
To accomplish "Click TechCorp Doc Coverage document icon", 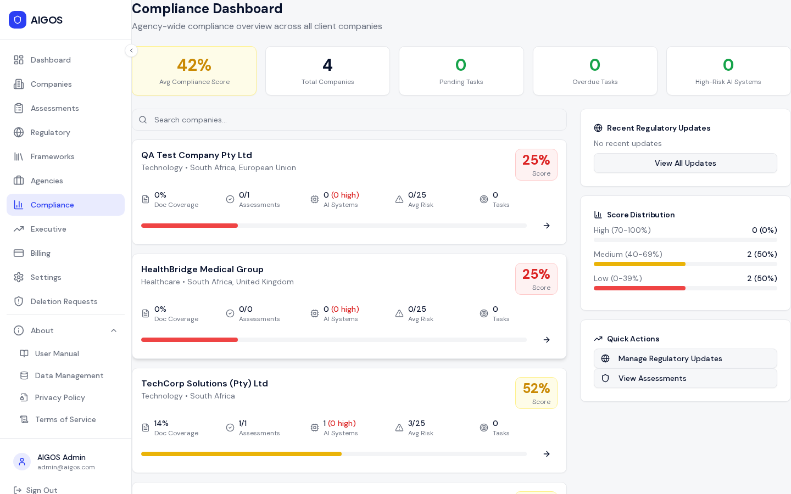I will (146, 428).
